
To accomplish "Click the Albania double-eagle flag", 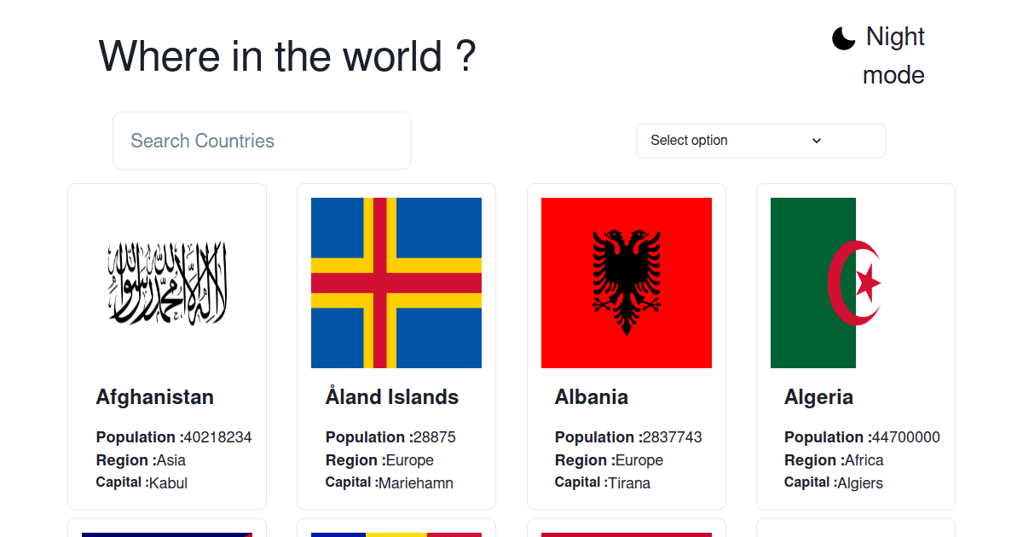I will tap(627, 282).
